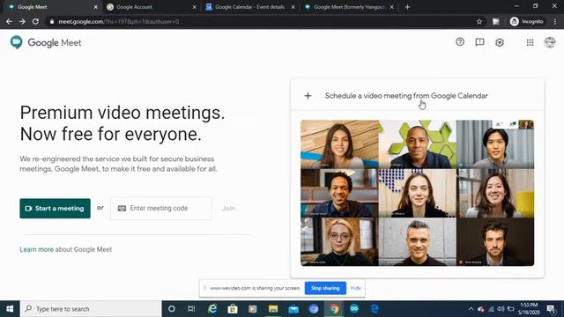Open the Report a problem feedback icon

coord(479,42)
